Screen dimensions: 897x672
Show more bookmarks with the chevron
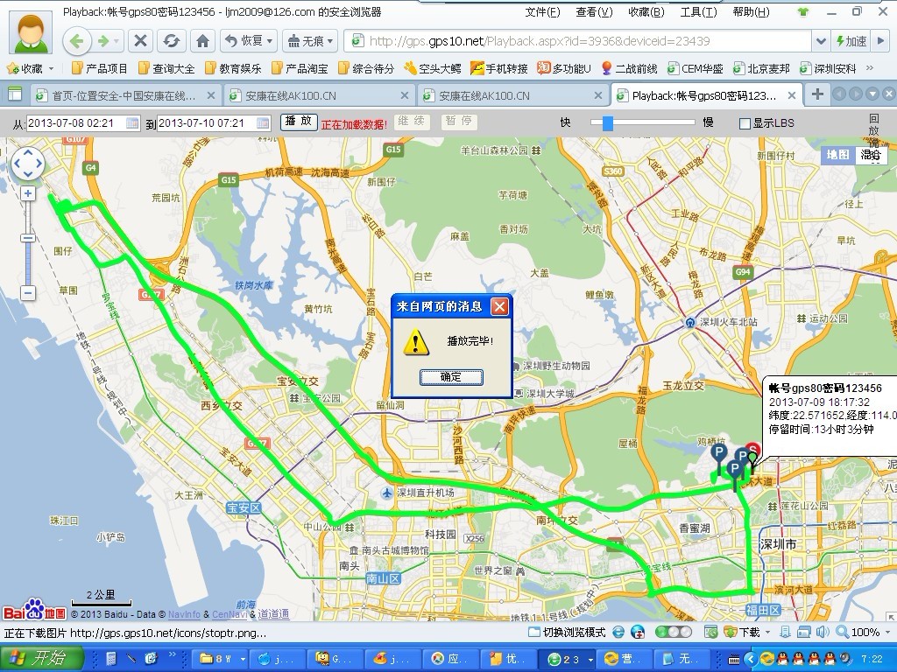870,68
